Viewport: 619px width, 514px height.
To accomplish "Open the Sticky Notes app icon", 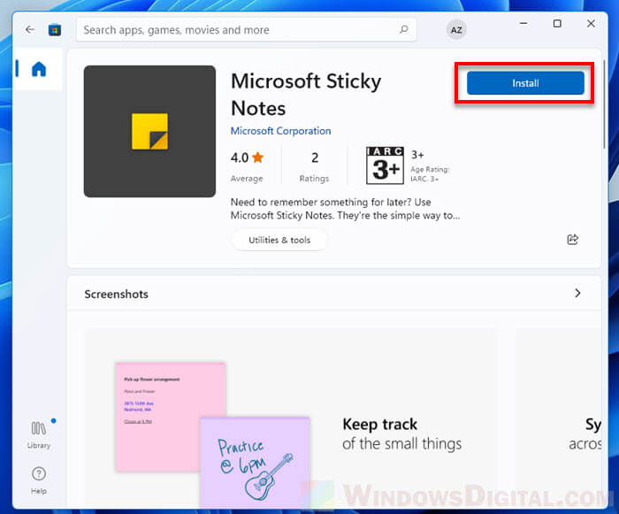I will (x=149, y=131).
